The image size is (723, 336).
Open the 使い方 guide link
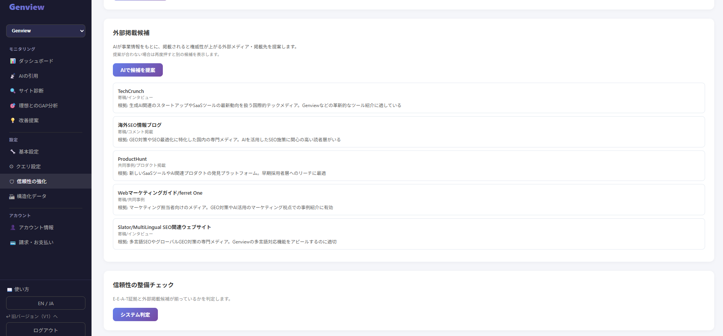[x=18, y=290]
